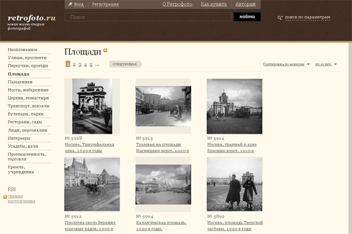Click the RSS icon beside свежие поступления
This screenshot has height=234, width=352.
(x=5, y=196)
